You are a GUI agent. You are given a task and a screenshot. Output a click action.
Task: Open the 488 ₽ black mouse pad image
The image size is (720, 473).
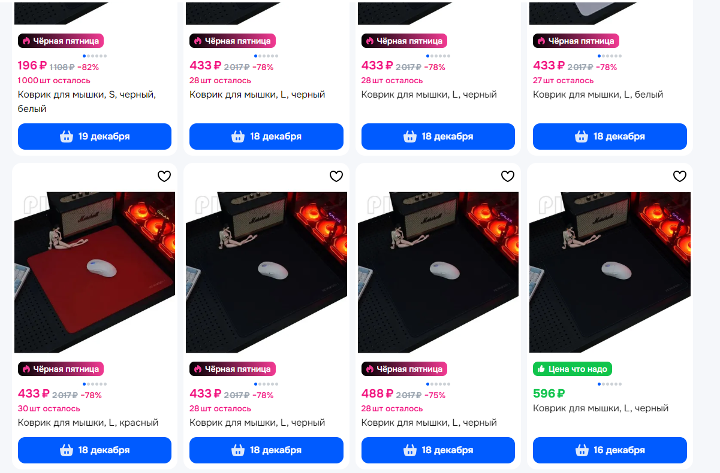(x=438, y=272)
